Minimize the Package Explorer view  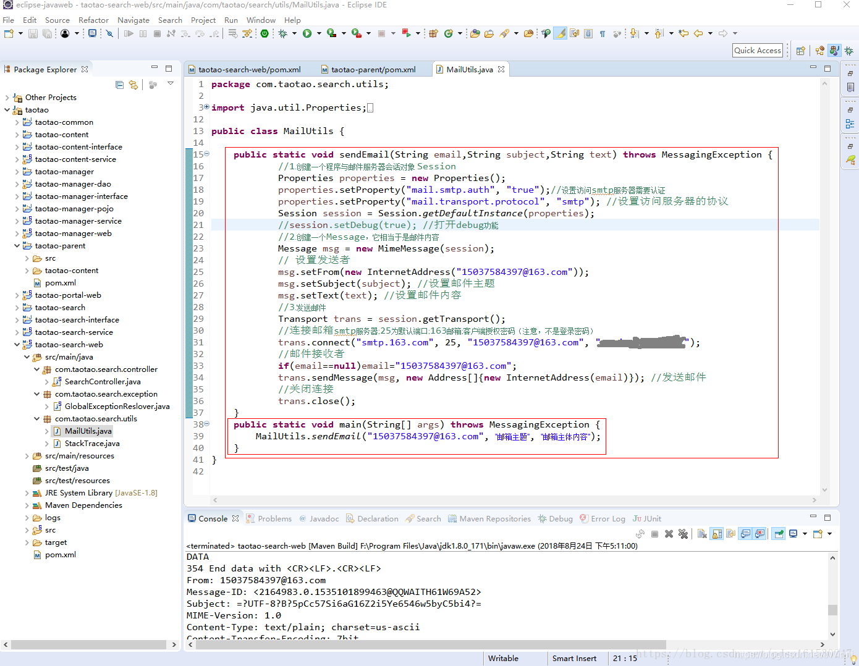[x=154, y=68]
